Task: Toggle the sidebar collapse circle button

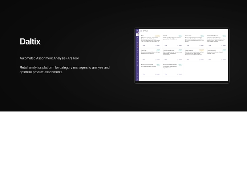Action: point(139,32)
